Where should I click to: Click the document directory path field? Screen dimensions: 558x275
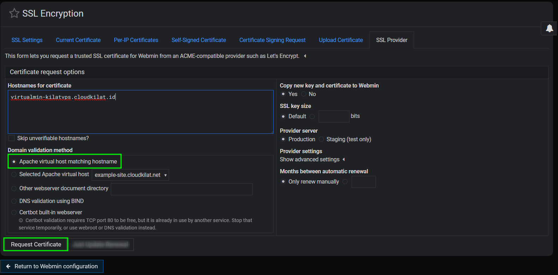182,189
